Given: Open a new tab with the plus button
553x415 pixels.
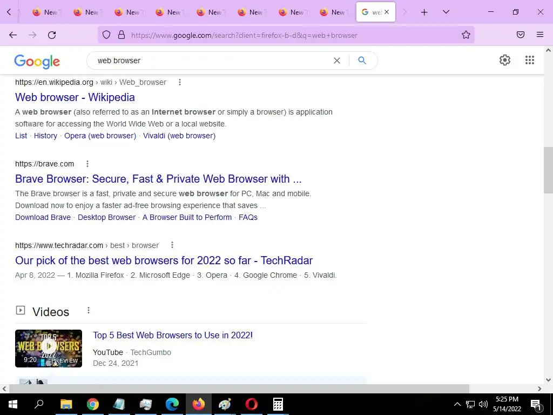Looking at the screenshot, I should coord(424,12).
